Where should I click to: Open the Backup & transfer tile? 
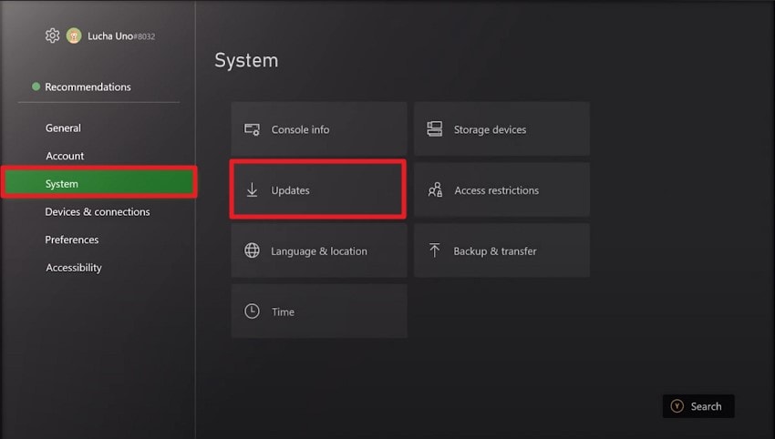(x=501, y=250)
